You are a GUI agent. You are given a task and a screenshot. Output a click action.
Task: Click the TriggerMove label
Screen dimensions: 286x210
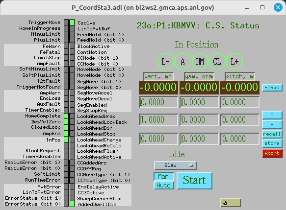click(44, 23)
